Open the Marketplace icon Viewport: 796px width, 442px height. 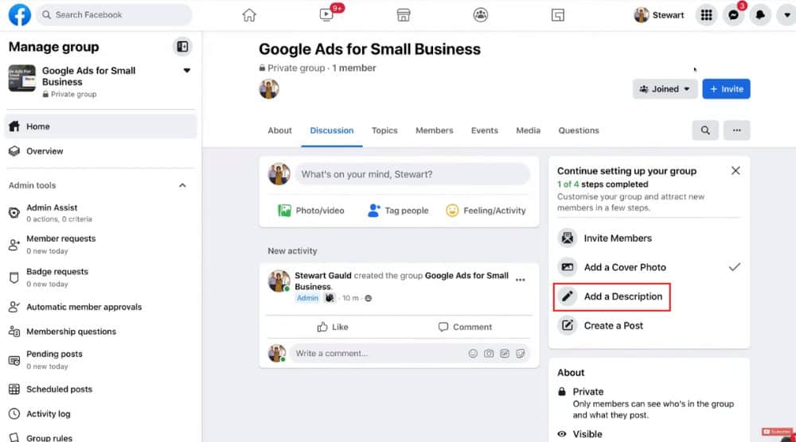404,15
